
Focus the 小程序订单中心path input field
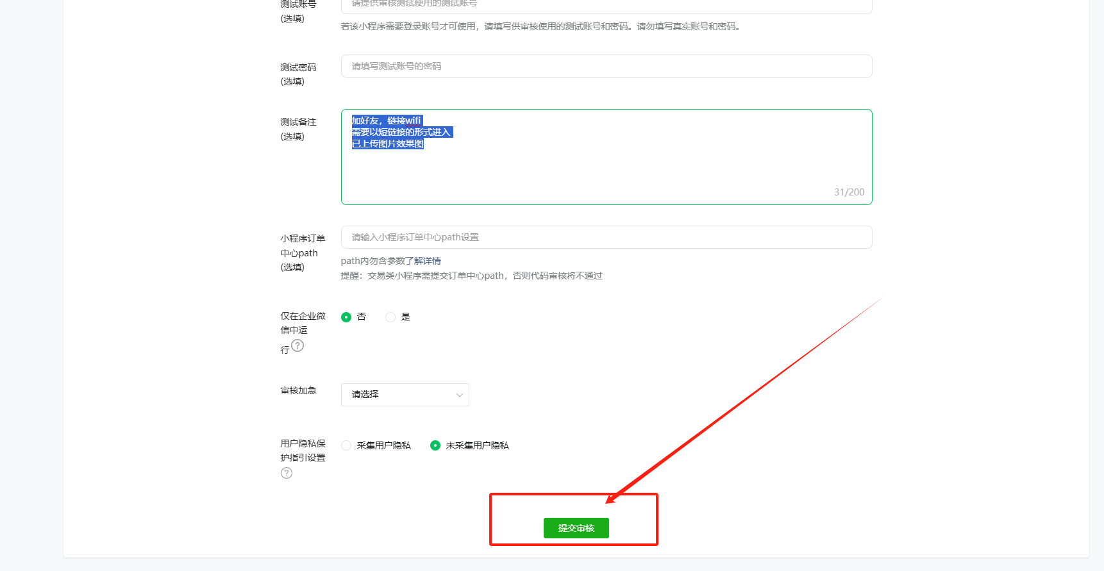pyautogui.click(x=606, y=237)
